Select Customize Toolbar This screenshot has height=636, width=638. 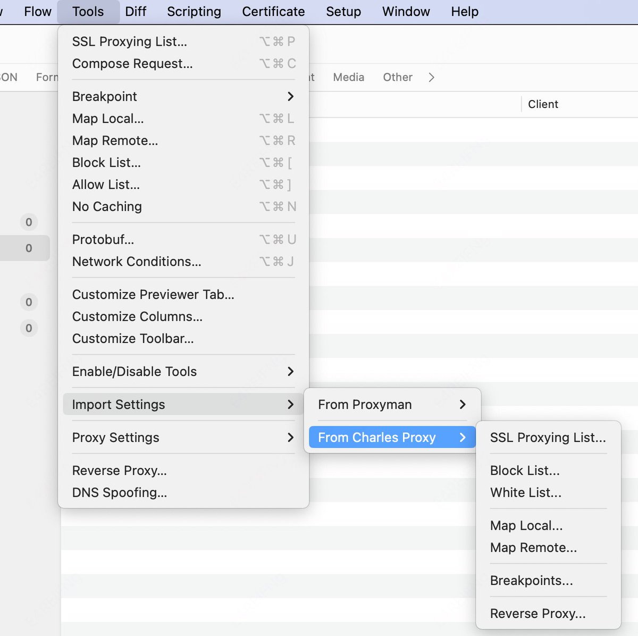coord(183,338)
